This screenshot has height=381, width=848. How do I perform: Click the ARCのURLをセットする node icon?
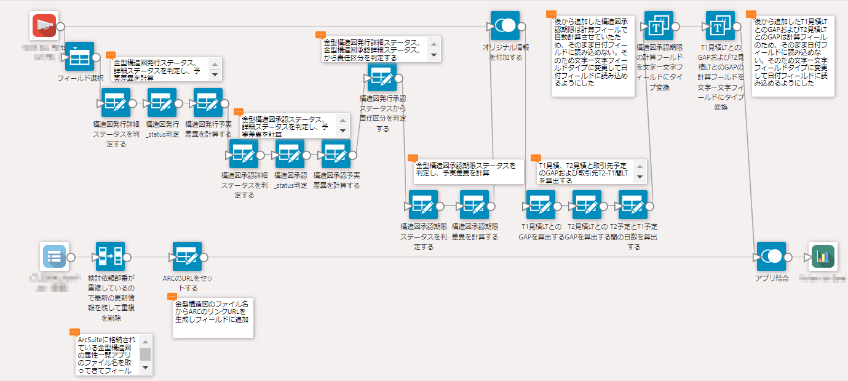(x=187, y=257)
